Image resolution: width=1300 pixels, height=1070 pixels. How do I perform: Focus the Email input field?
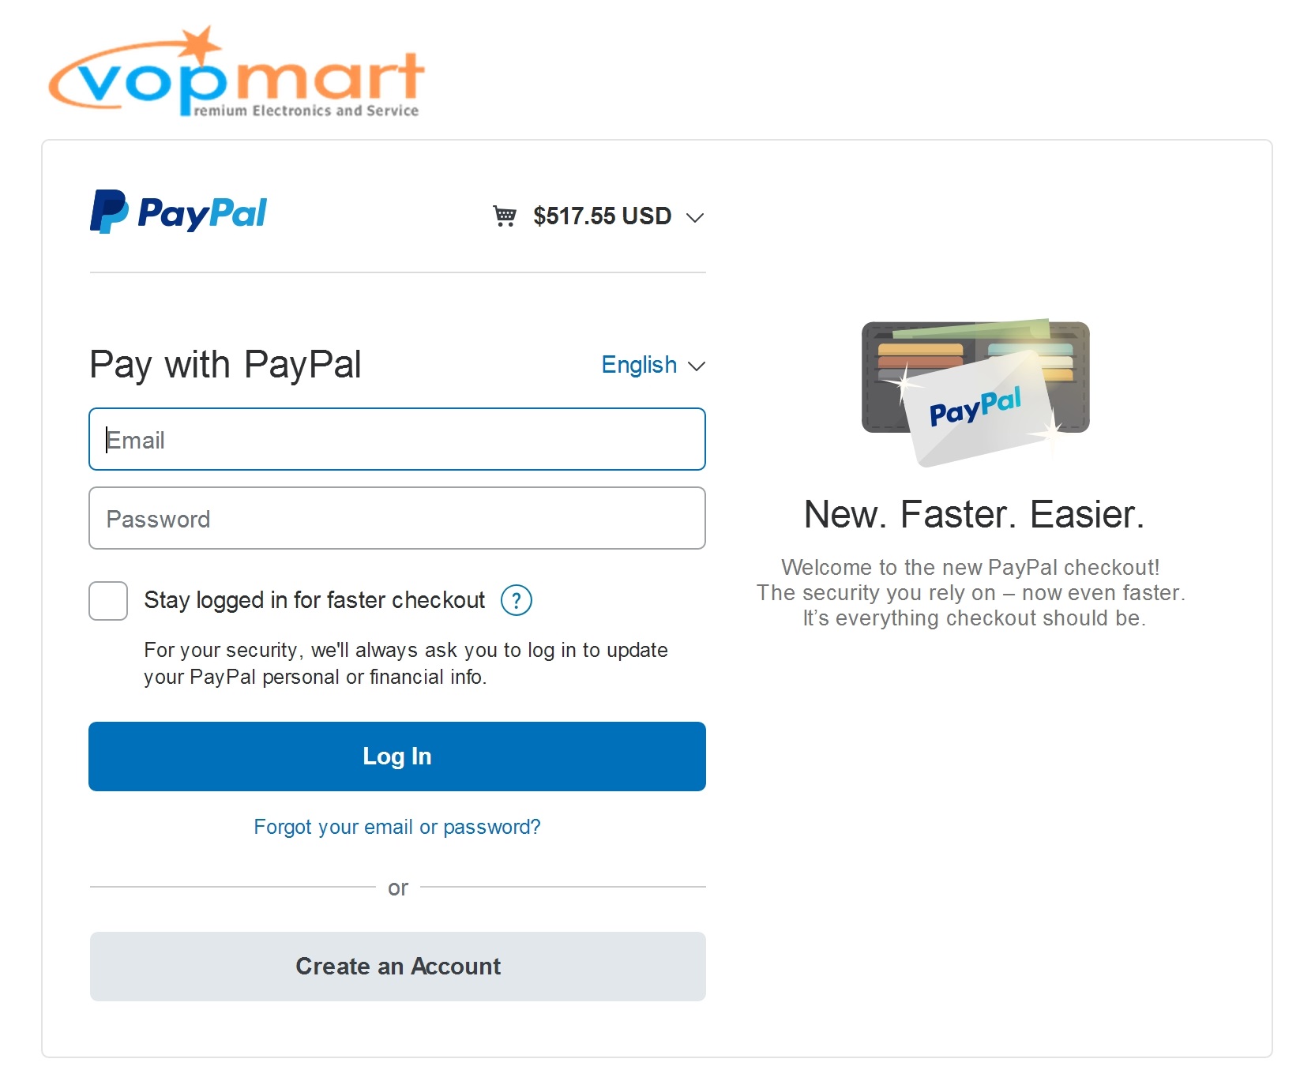click(397, 439)
